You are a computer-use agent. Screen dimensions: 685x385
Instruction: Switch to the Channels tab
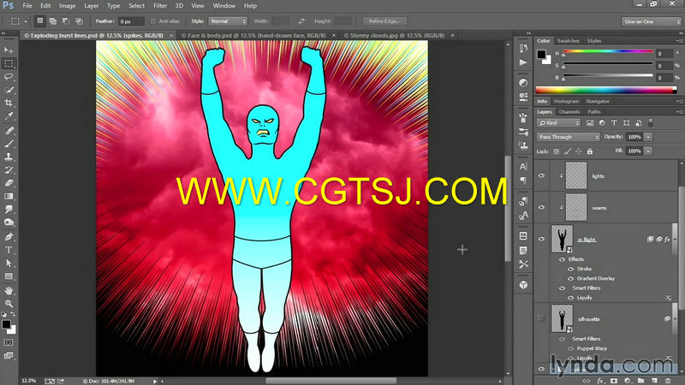(569, 112)
